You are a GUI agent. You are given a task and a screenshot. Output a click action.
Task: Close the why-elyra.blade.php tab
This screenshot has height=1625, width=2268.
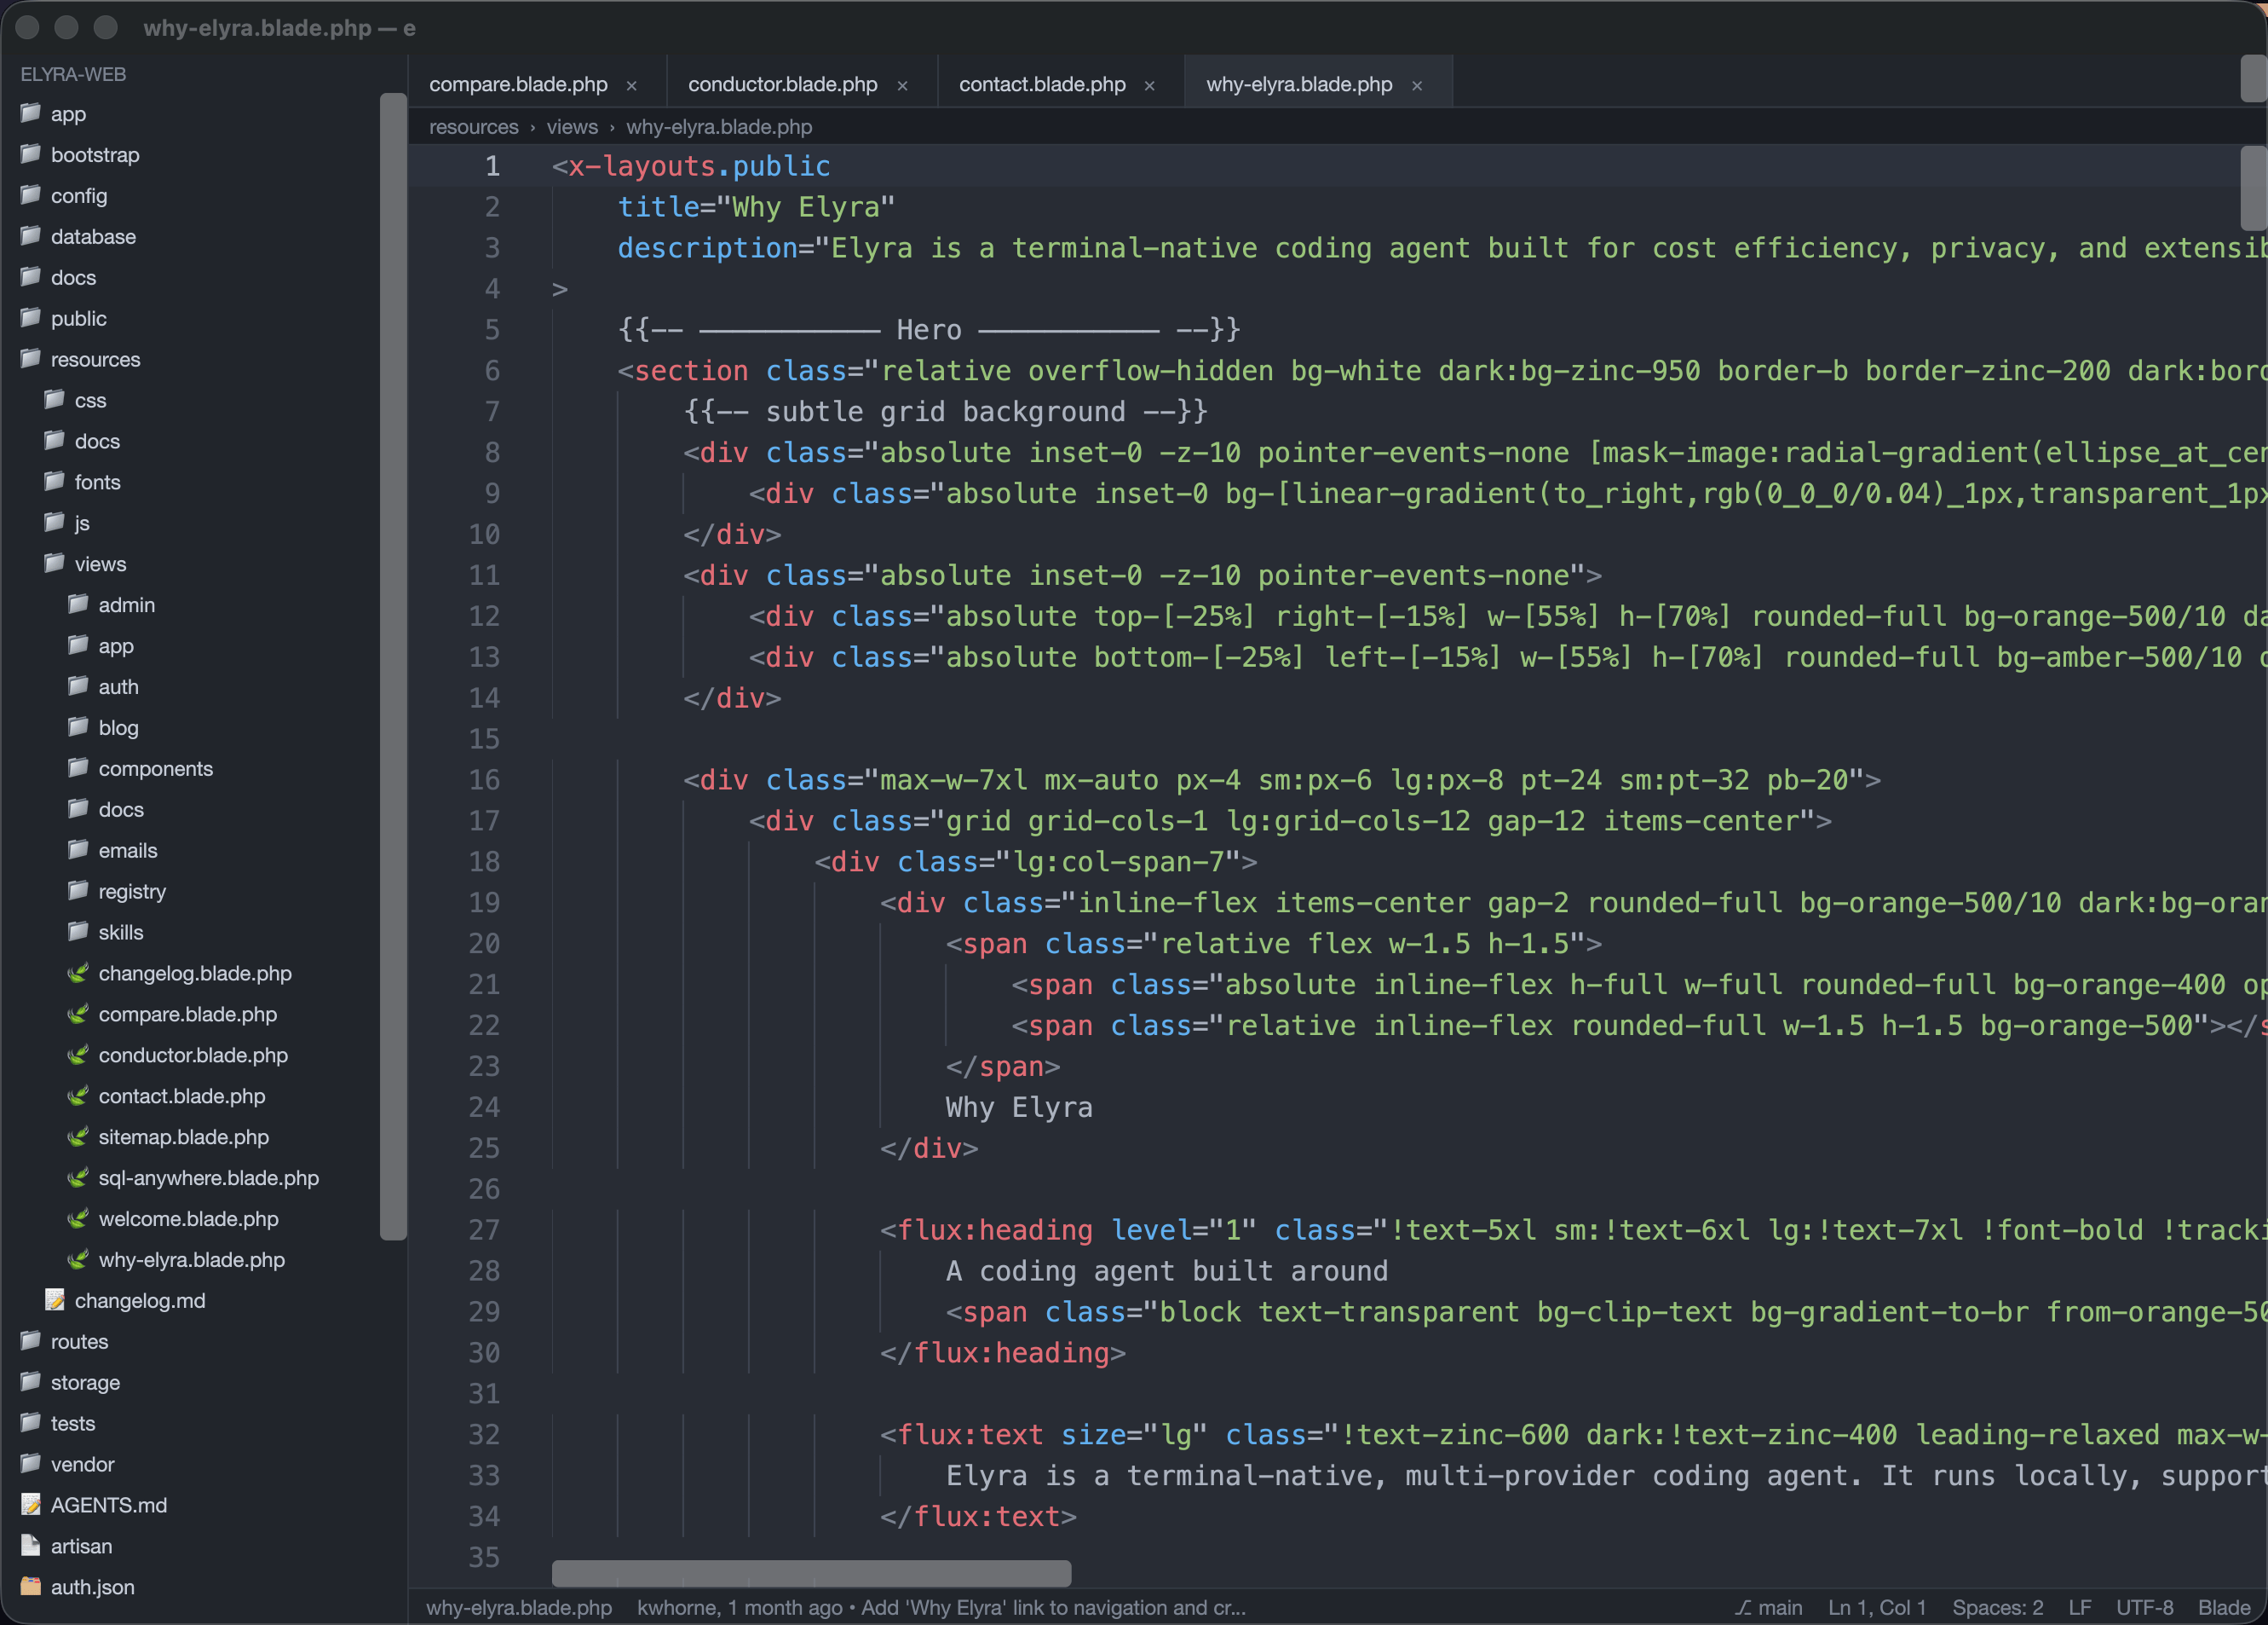click(1417, 86)
